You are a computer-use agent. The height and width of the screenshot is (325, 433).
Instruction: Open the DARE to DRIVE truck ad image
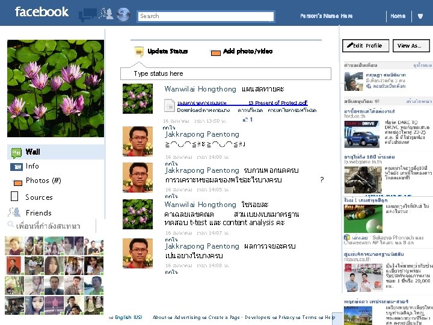coord(362,134)
